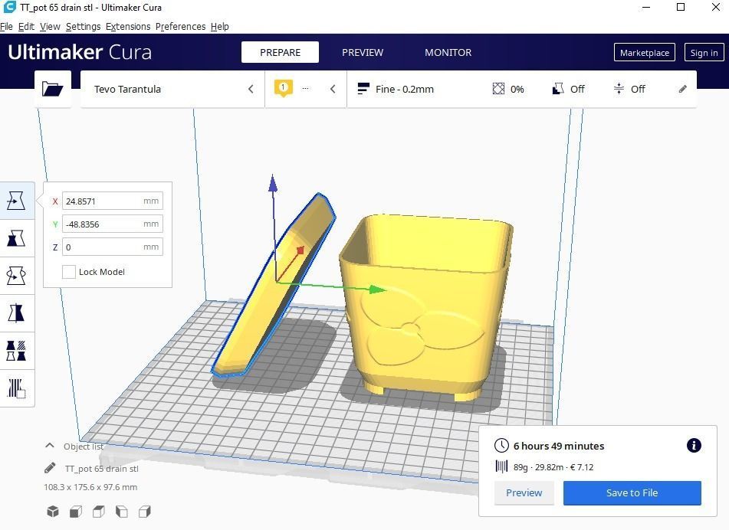The image size is (729, 530).
Task: Click the support Off icon
Action: point(558,89)
